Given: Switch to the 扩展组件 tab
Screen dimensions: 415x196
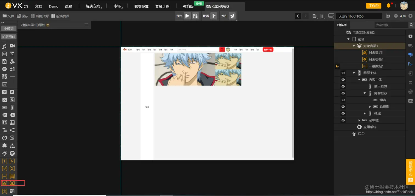Looking at the screenshot, I should tap(9, 37).
